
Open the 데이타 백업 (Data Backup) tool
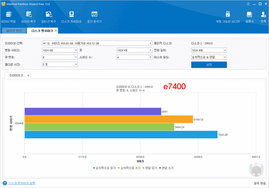click(9, 17)
